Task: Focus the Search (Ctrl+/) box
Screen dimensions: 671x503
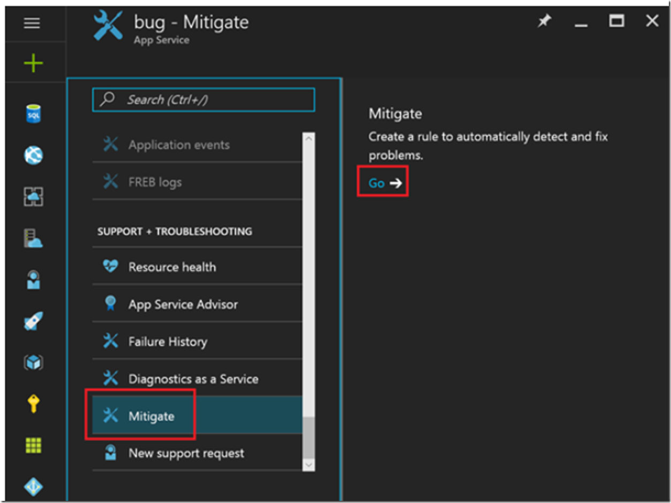Action: point(203,100)
